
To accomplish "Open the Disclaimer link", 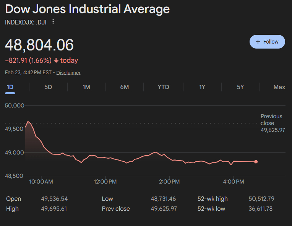I will (x=68, y=73).
